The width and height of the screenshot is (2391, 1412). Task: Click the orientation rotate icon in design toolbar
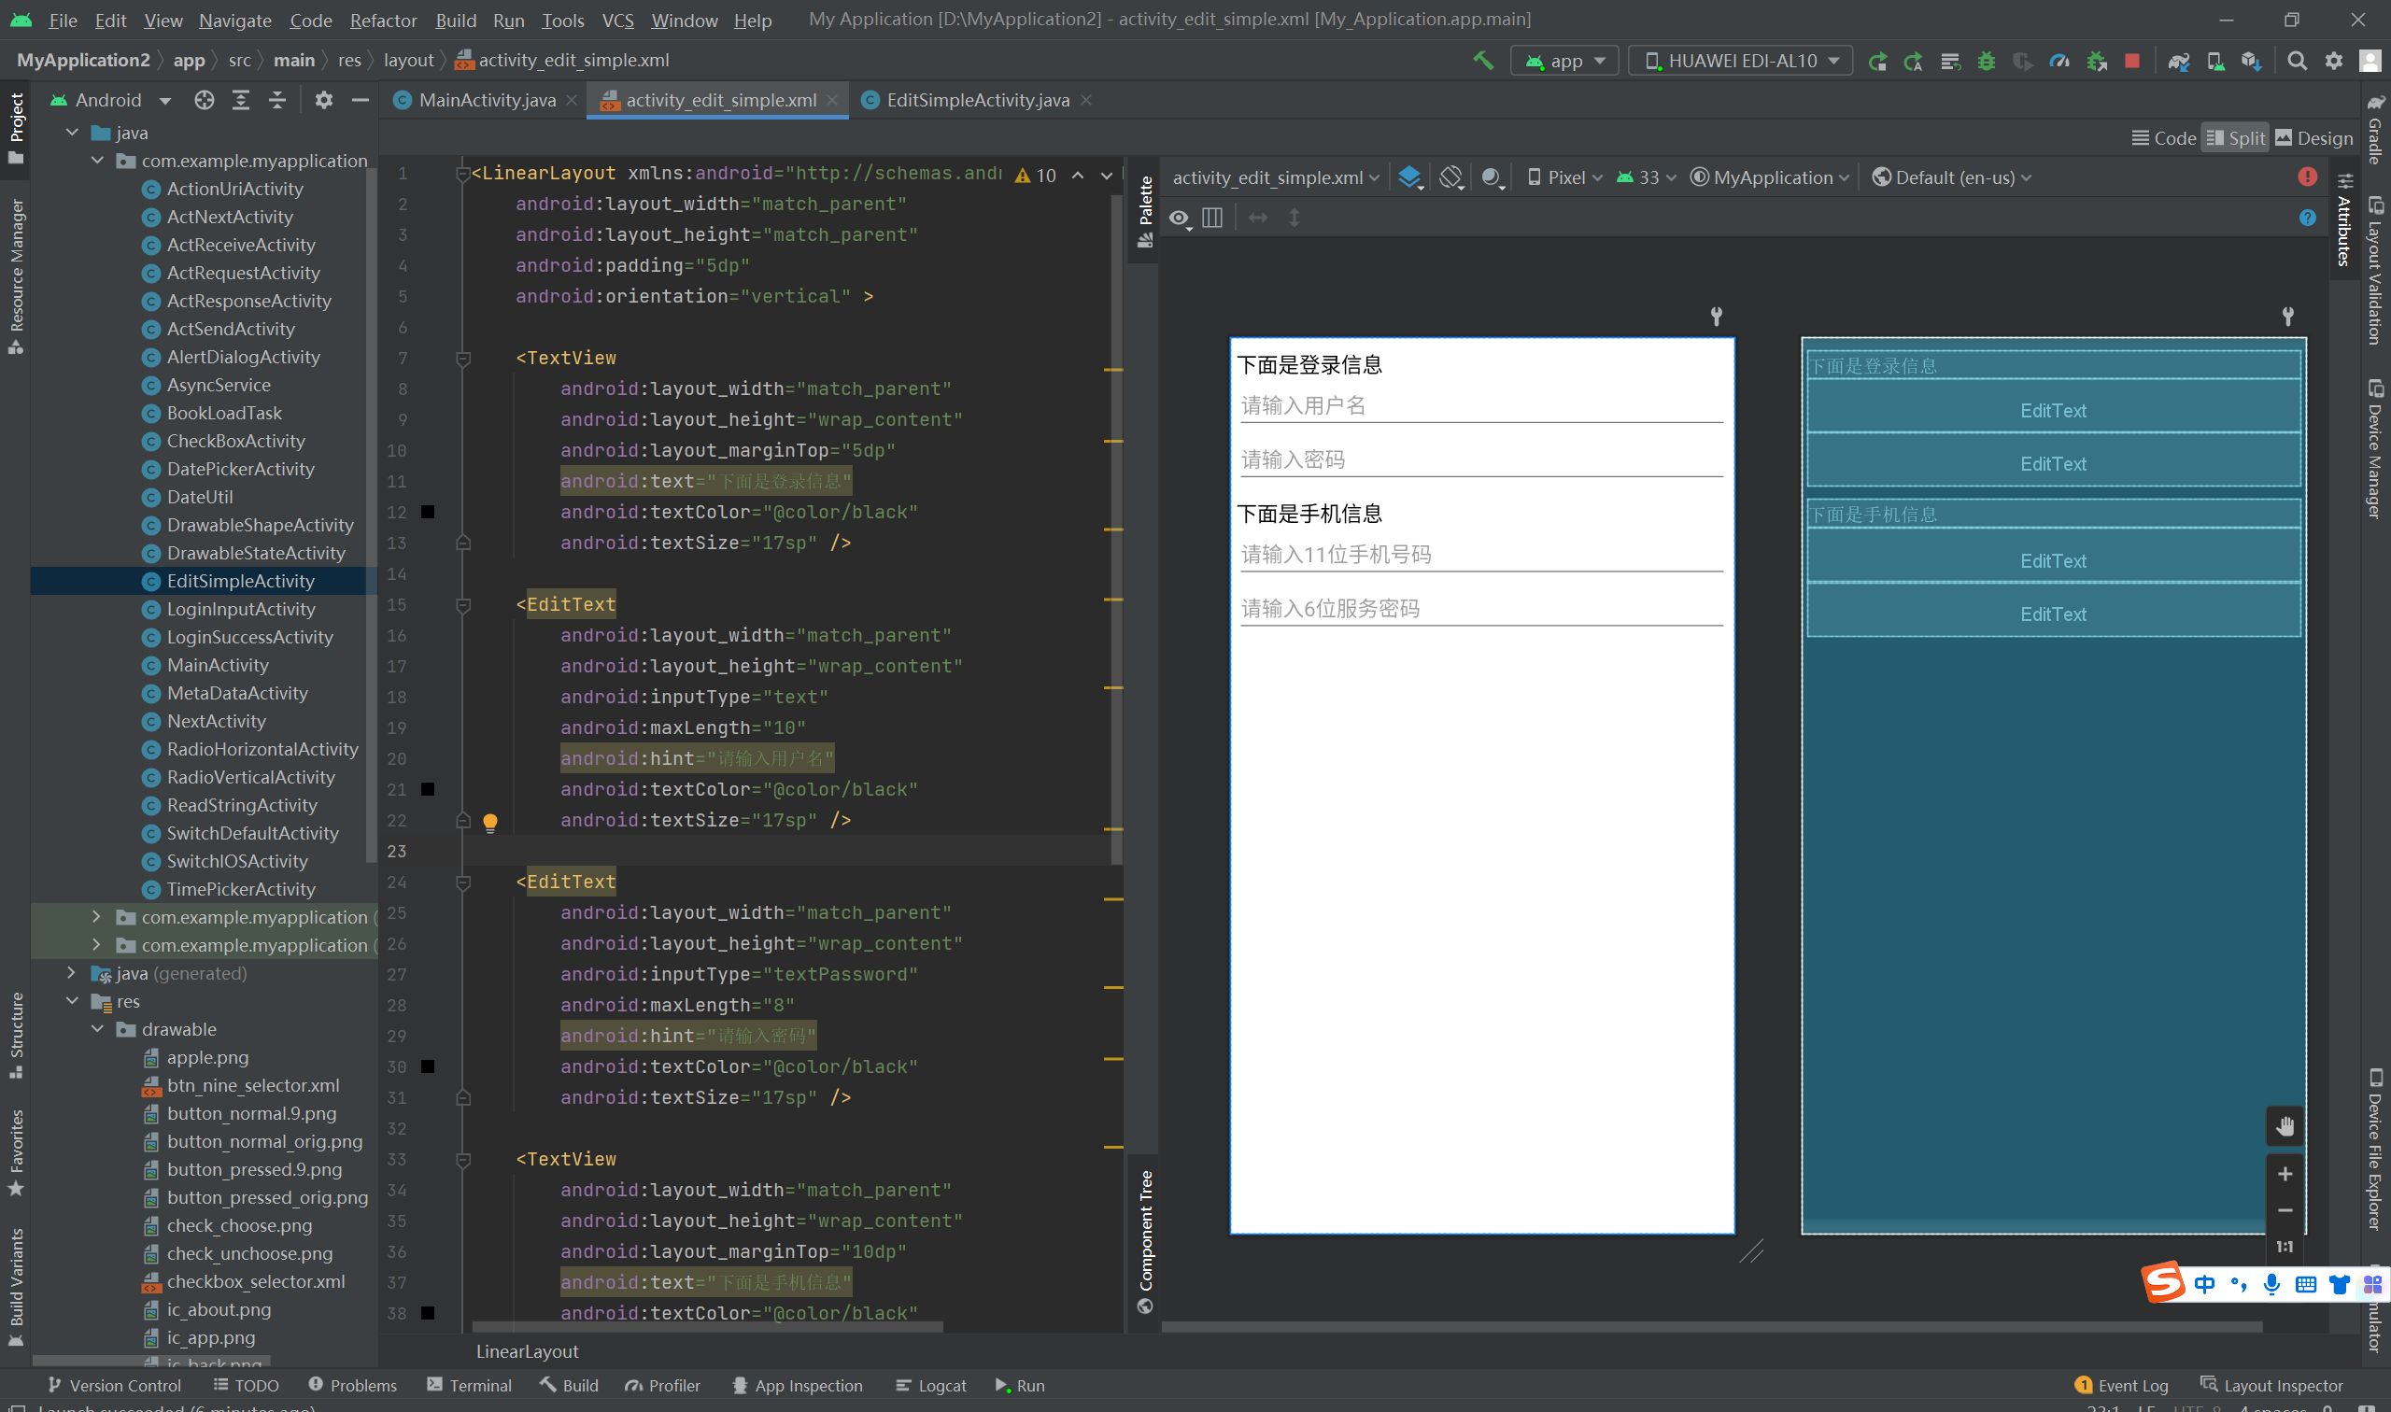[x=1450, y=177]
